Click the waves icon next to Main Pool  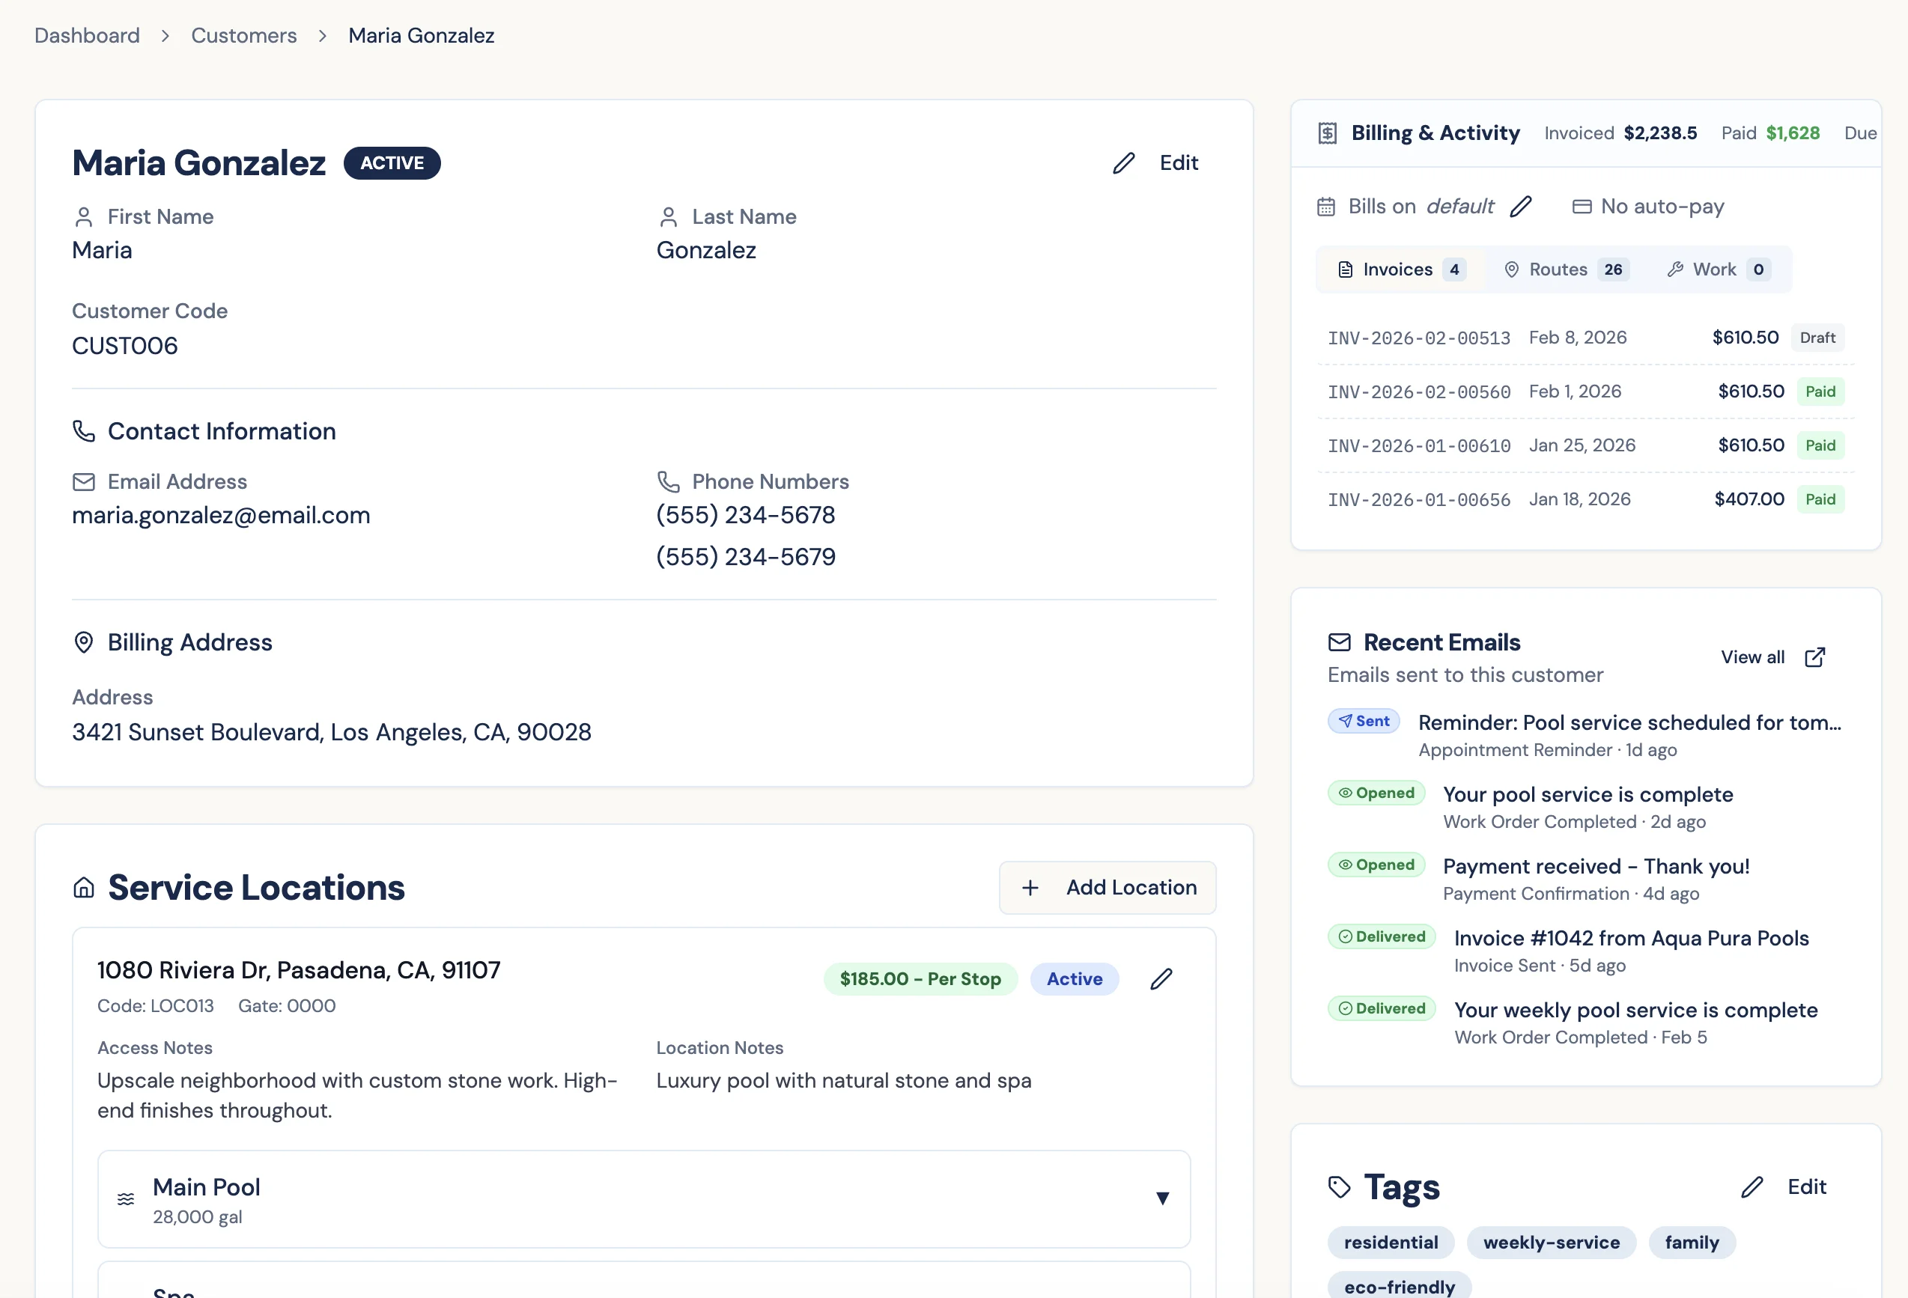pos(125,1199)
